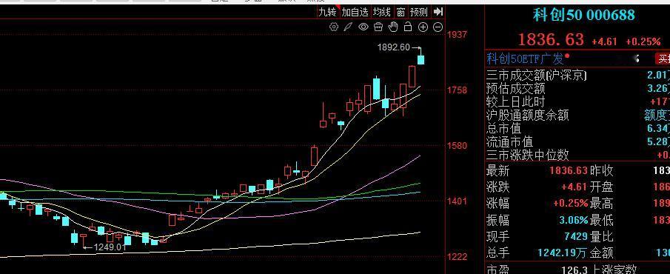Select the hand pan tool
The width and height of the screenshot is (670, 274).
point(393,27)
